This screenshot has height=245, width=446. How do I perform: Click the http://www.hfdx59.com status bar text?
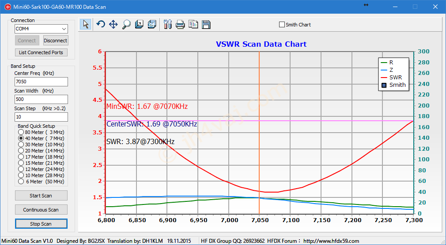(331, 241)
